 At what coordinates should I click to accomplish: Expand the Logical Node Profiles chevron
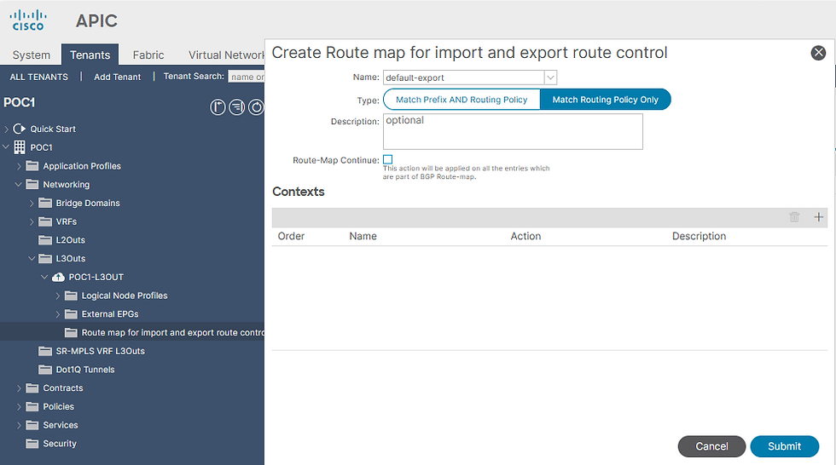[58, 296]
